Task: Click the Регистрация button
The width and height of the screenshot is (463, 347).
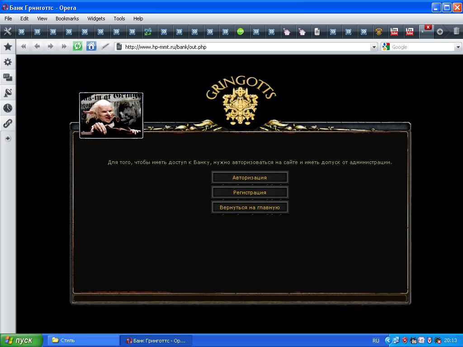Action: pyautogui.click(x=250, y=192)
